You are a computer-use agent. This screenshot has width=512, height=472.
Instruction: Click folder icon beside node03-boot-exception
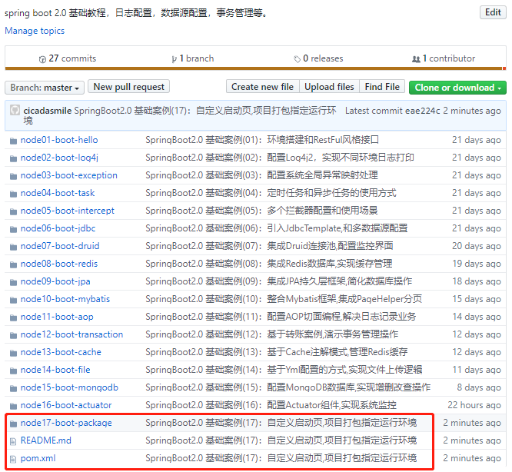pyautogui.click(x=13, y=176)
